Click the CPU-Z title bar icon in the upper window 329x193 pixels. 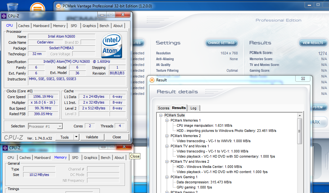(4, 16)
